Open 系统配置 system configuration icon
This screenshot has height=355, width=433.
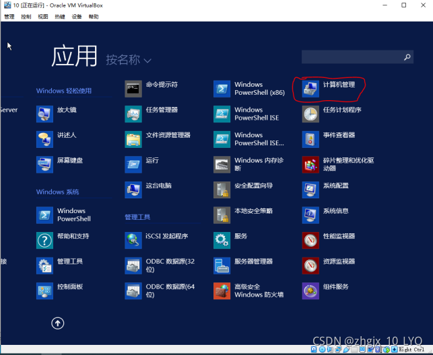coord(310,190)
